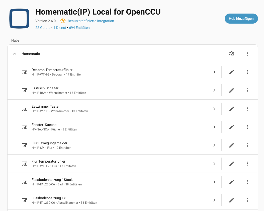Open Deborah Temperaturfühler three-dot menu
This screenshot has height=211, width=264.
(x=248, y=72)
